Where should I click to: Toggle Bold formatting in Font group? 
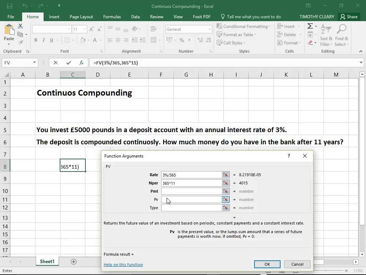pos(36,40)
